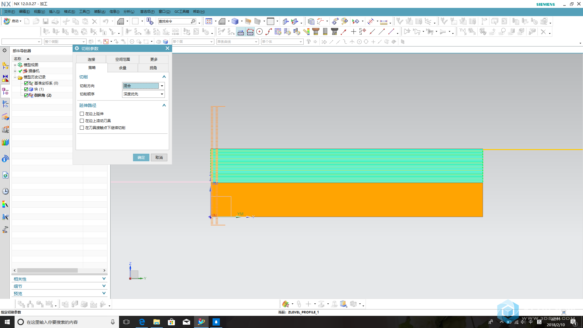Image resolution: width=583 pixels, height=328 pixels.
Task: Open Microsoft Edge from the taskbar
Action: (142, 322)
